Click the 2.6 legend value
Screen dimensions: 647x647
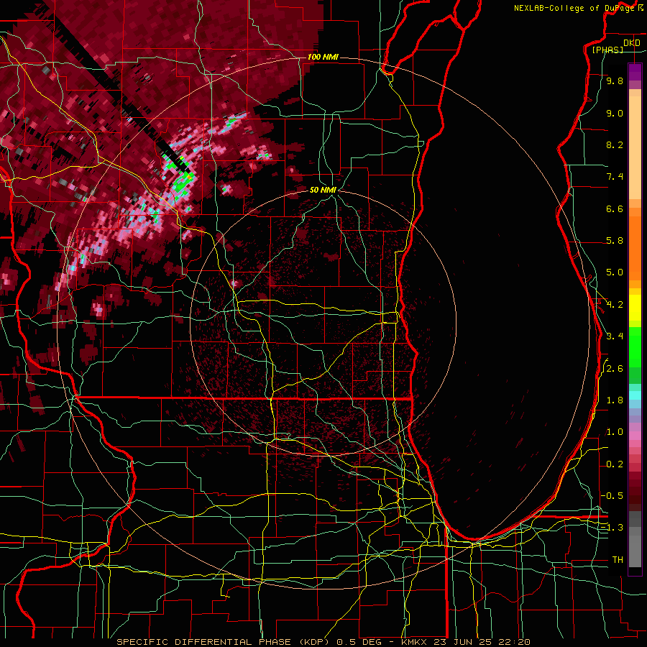tap(615, 369)
